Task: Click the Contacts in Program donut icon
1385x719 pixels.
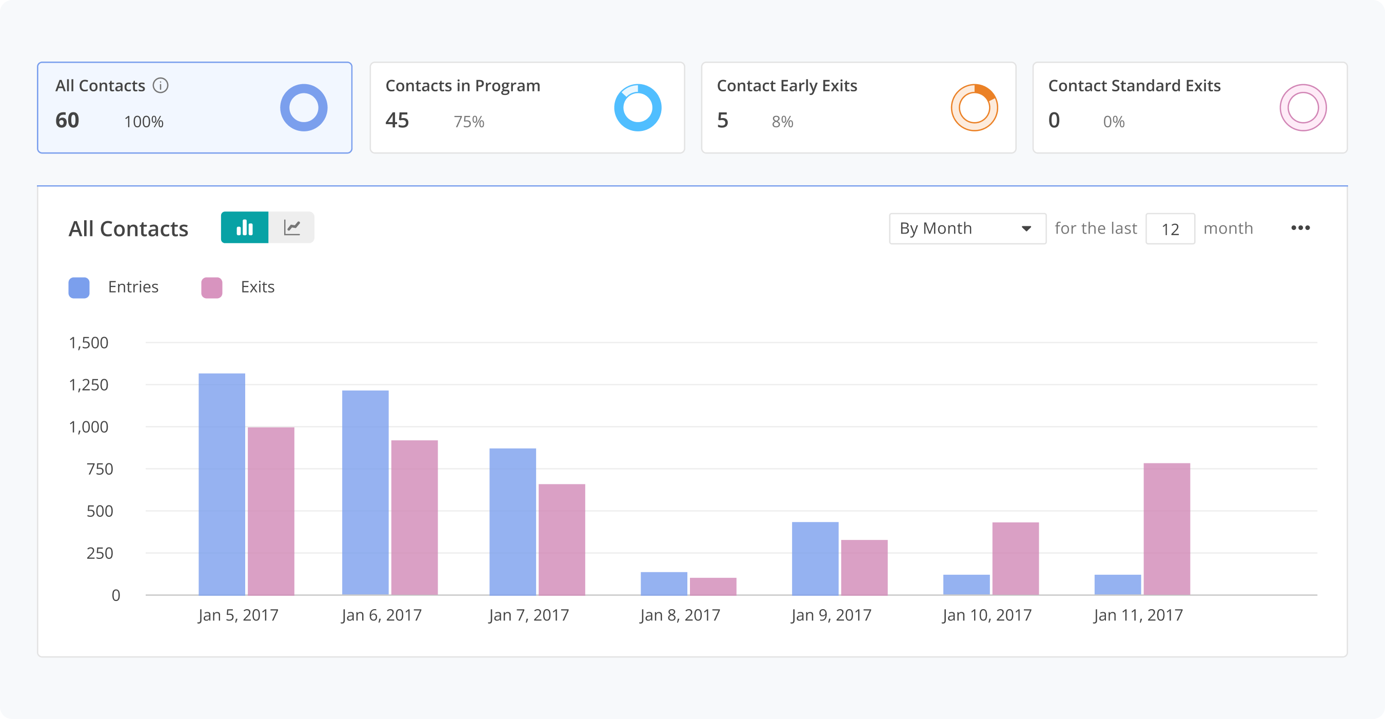Action: click(638, 108)
